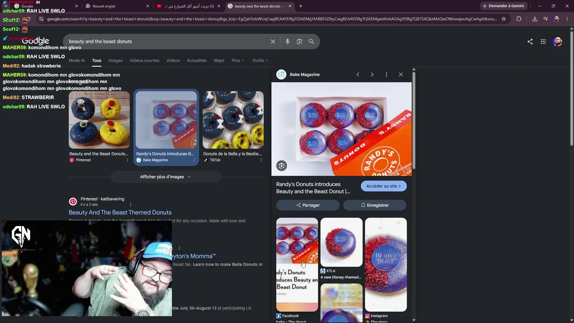The width and height of the screenshot is (574, 323).
Task: Go to the previous image in the preview panel
Action: click(358, 74)
